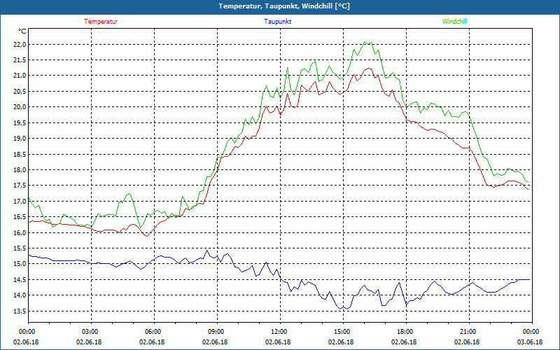This screenshot has height=350, width=560.
Task: Click the 09:00 time axis label
Action: [216, 332]
